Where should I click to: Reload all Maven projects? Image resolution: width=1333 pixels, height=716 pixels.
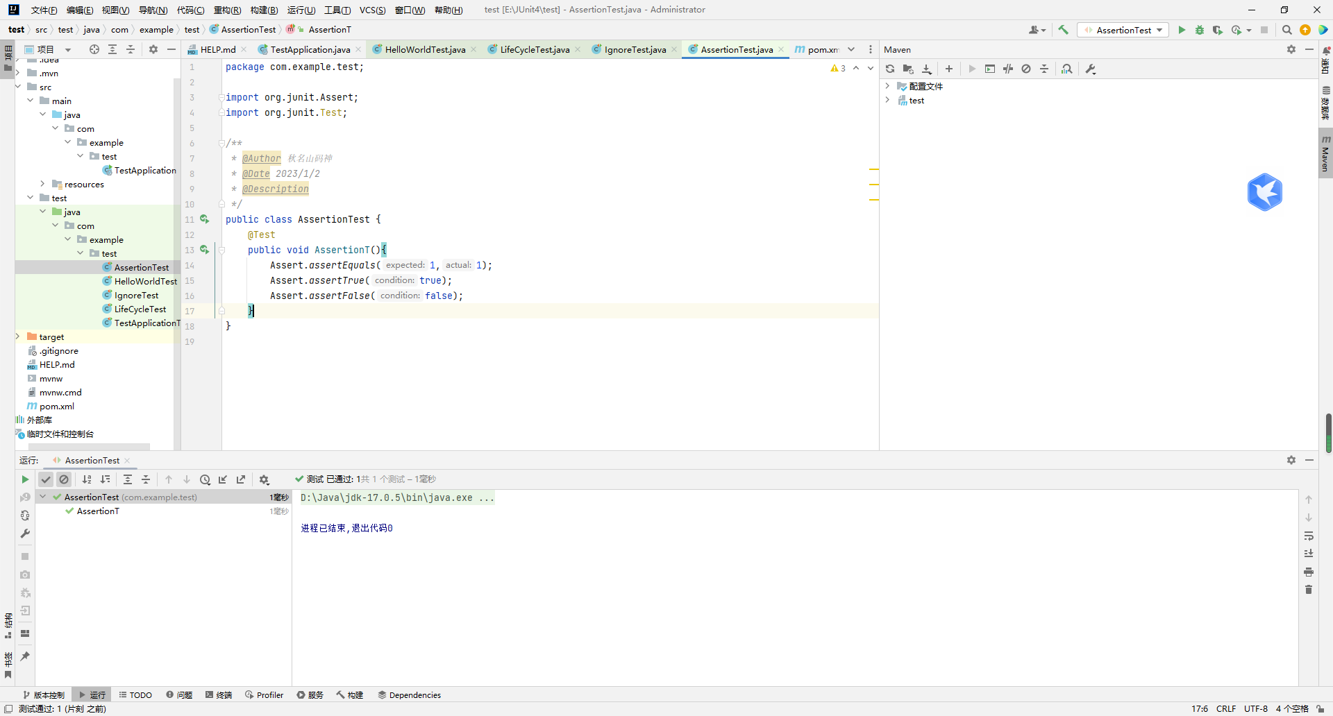pos(890,69)
